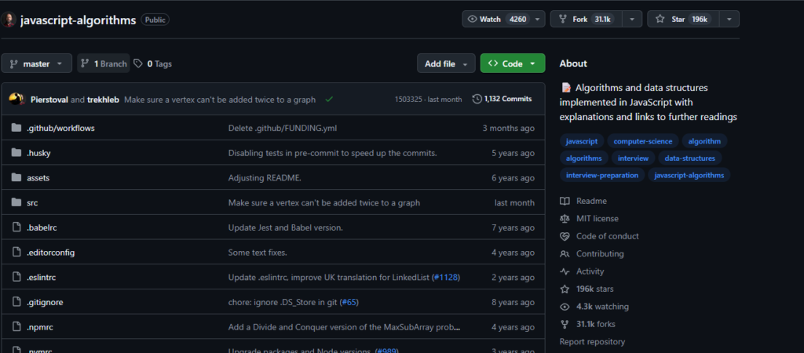Viewport: 804px width, 353px height.
Task: Open the MIT license link
Action: tap(597, 218)
